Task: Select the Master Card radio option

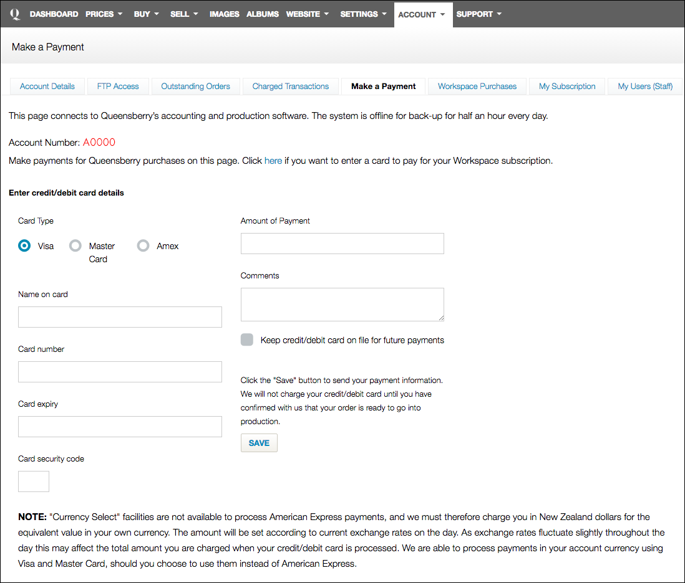Action: (x=75, y=246)
